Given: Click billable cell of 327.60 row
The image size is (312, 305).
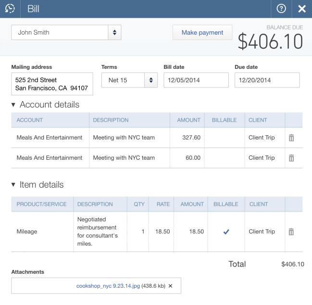Looking at the screenshot, I should click(x=225, y=138).
